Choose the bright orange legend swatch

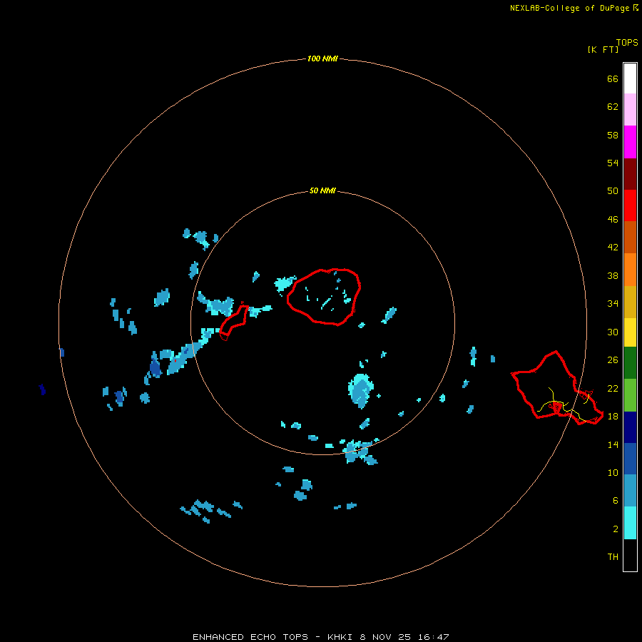coord(630,270)
